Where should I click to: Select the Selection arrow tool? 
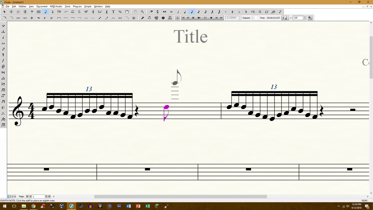pos(4,12)
